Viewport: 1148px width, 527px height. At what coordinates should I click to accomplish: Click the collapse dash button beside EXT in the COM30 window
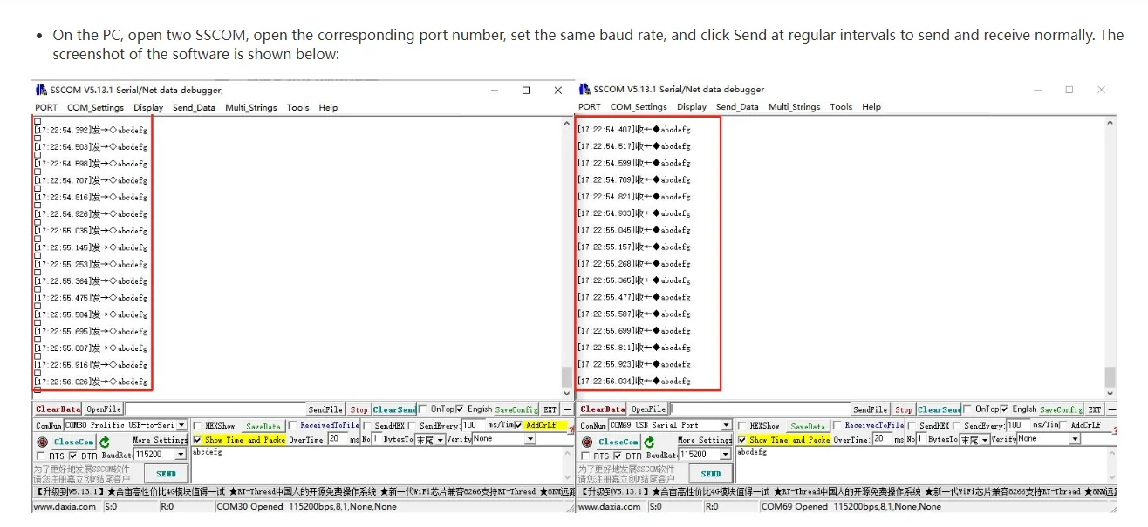coord(567,409)
